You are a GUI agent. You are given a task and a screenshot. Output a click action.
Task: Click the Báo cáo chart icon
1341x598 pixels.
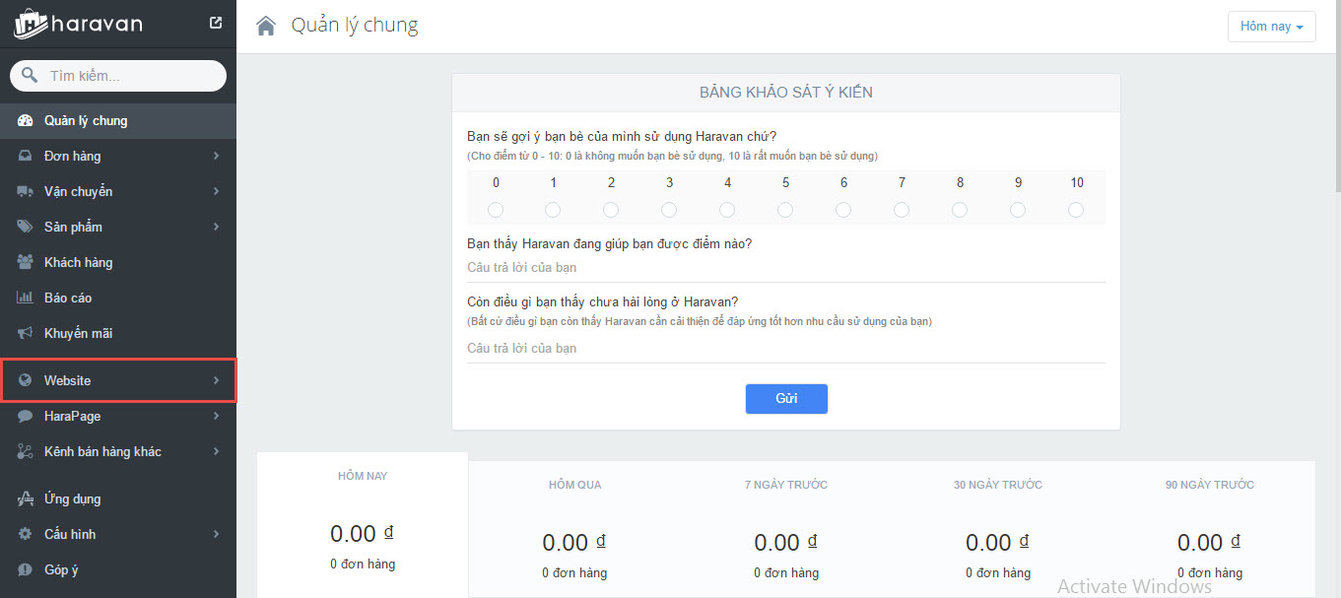(26, 299)
